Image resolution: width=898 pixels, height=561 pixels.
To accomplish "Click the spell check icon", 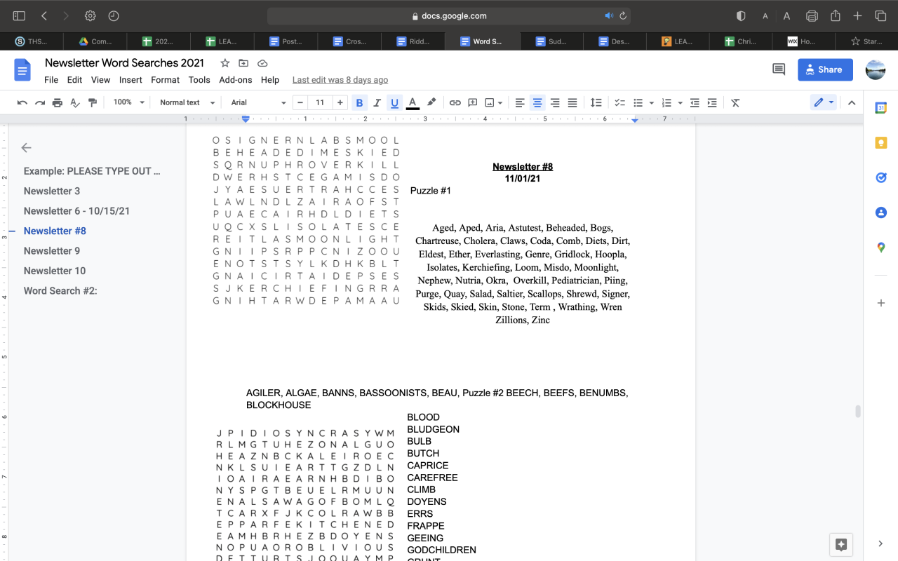I will point(75,102).
